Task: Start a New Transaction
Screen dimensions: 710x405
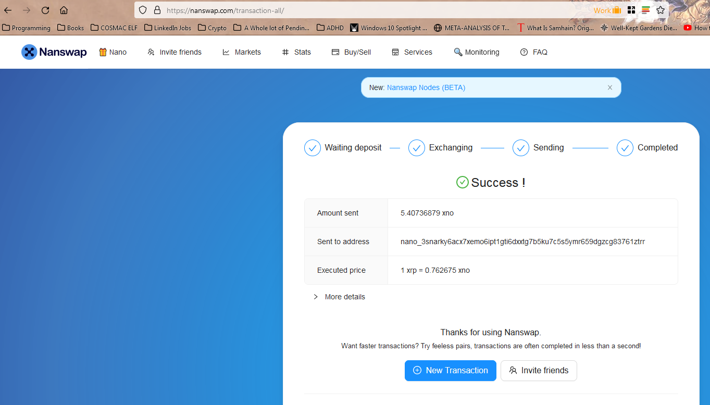Action: click(x=451, y=371)
